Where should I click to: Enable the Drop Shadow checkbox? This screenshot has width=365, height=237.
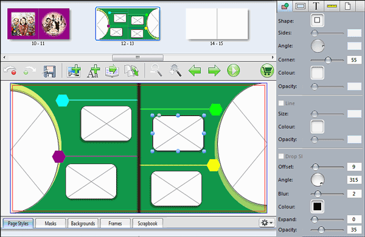click(281, 156)
